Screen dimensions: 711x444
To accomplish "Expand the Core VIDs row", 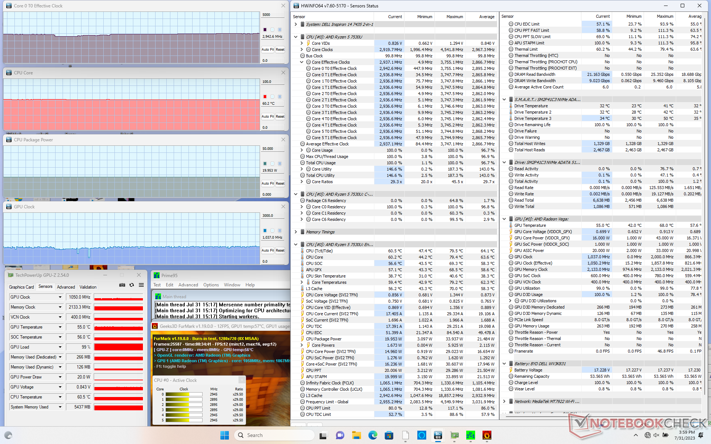I will [x=302, y=43].
